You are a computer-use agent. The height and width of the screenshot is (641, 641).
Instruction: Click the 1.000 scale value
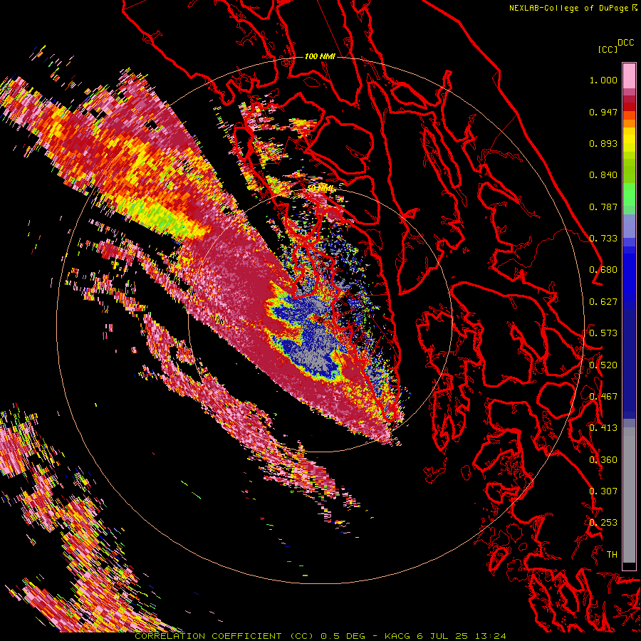603,80
